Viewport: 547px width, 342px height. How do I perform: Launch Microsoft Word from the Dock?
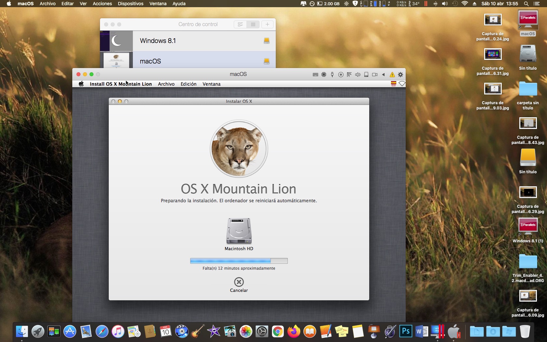[x=422, y=332]
